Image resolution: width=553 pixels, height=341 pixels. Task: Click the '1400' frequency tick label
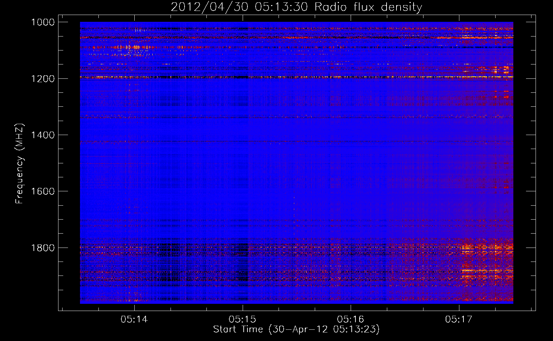(43, 135)
